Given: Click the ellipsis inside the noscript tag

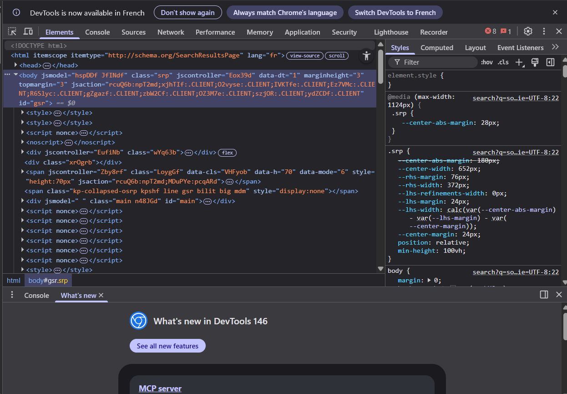Looking at the screenshot, I should click(x=69, y=143).
